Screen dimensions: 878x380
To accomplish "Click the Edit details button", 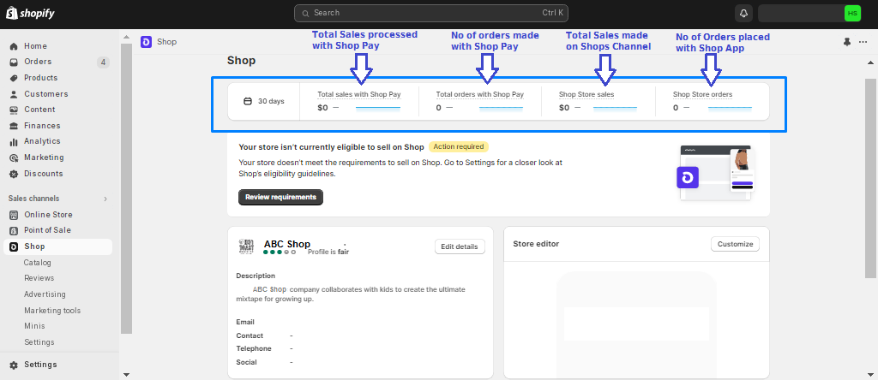I will point(460,246).
